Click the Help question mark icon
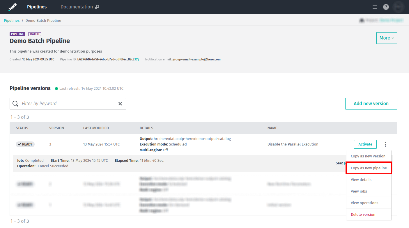 [x=386, y=7]
